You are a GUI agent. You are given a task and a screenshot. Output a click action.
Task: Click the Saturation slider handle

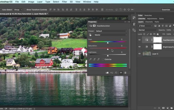pyautogui.click(x=108, y=49)
